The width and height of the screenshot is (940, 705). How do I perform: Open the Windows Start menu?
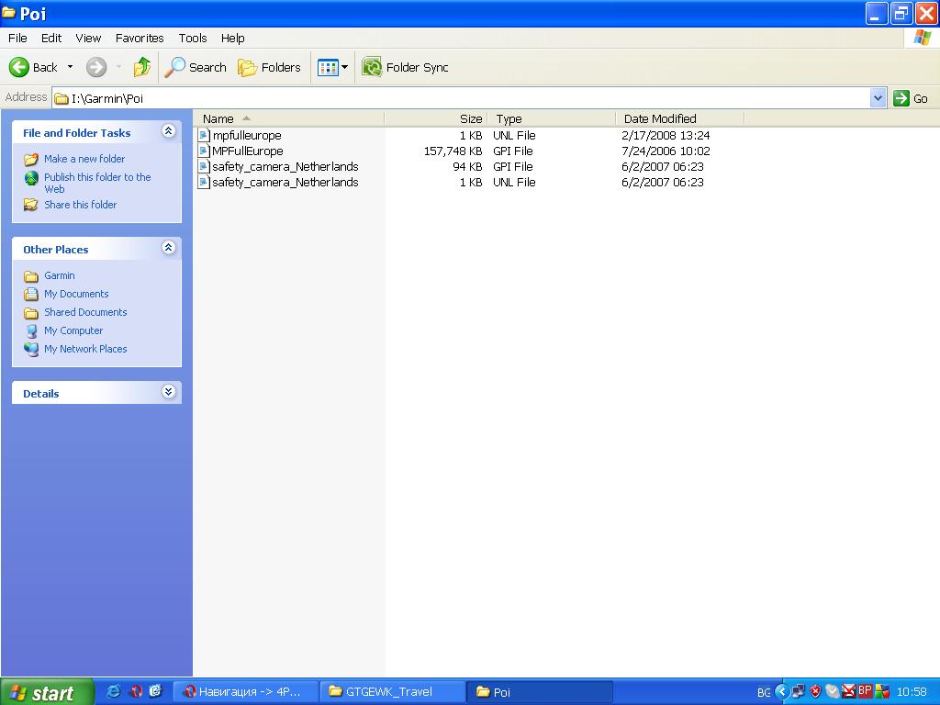coord(47,692)
